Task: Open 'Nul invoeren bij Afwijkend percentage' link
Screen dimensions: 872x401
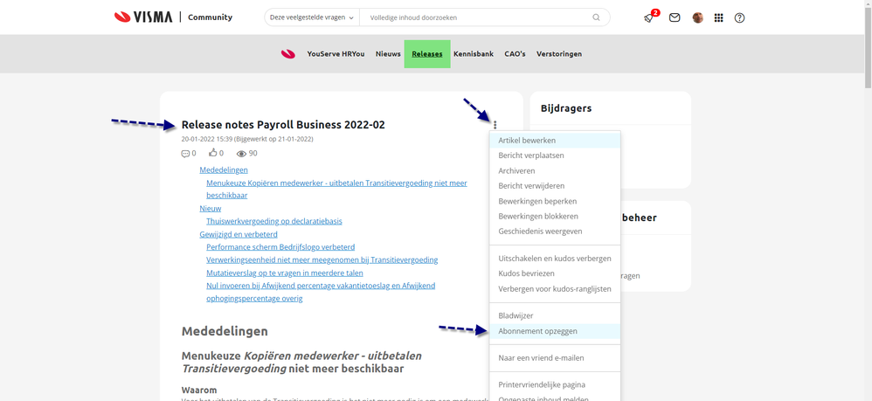Action: click(321, 292)
